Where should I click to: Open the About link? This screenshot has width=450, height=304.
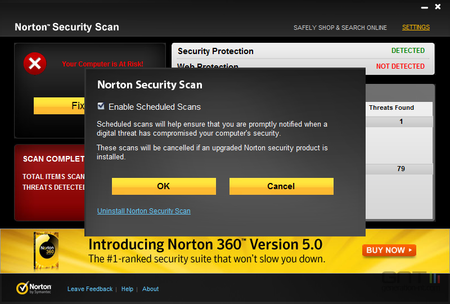point(150,289)
